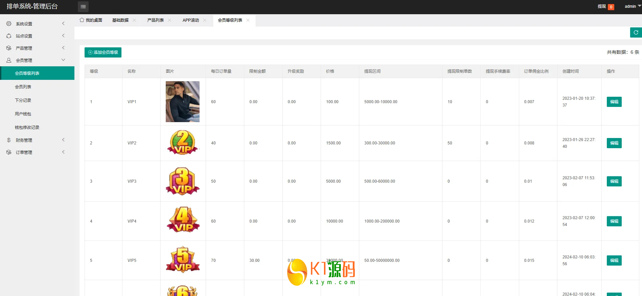Image resolution: width=642 pixels, height=296 pixels.
Task: Click the 添加会员等级 button
Action: pyautogui.click(x=103, y=52)
